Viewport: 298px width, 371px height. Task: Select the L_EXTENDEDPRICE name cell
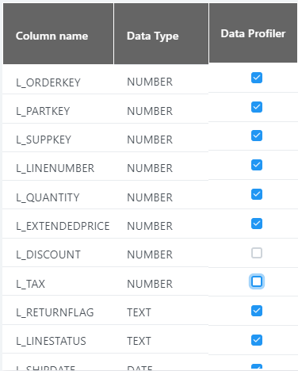pos(63,226)
